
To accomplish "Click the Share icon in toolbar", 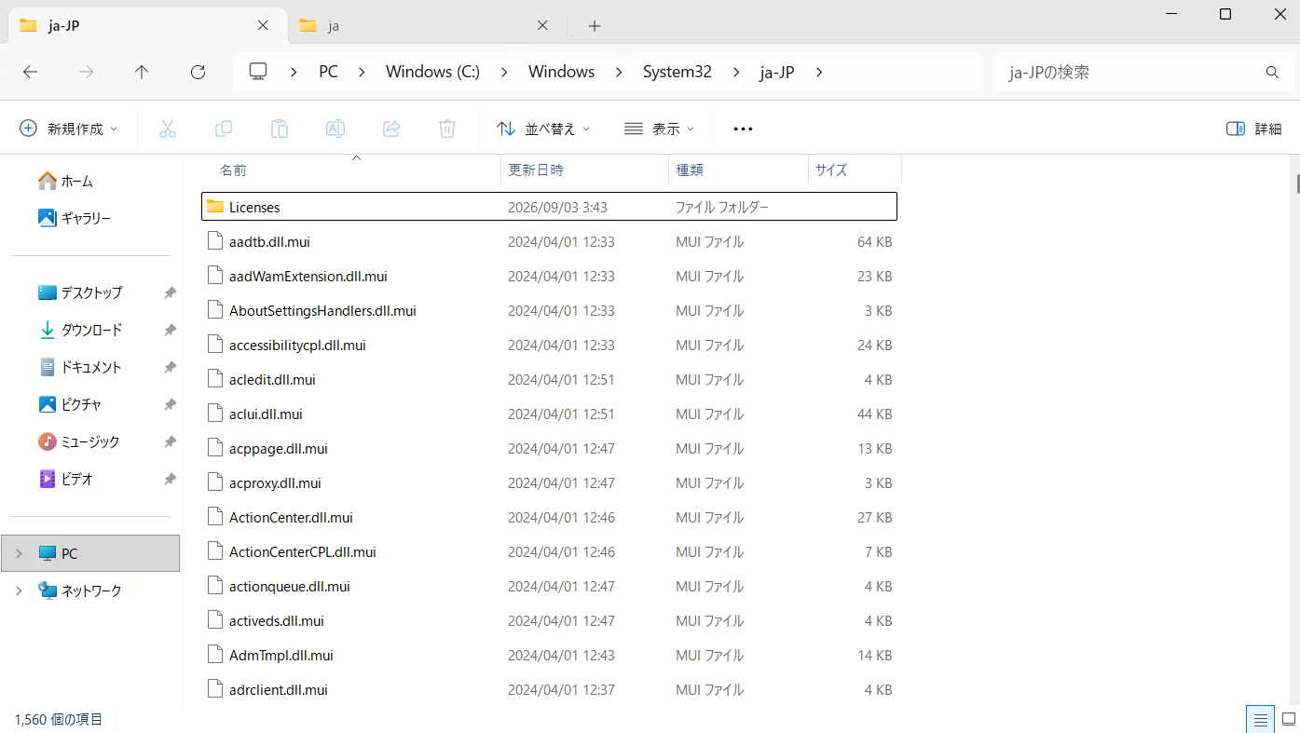I will click(x=391, y=129).
